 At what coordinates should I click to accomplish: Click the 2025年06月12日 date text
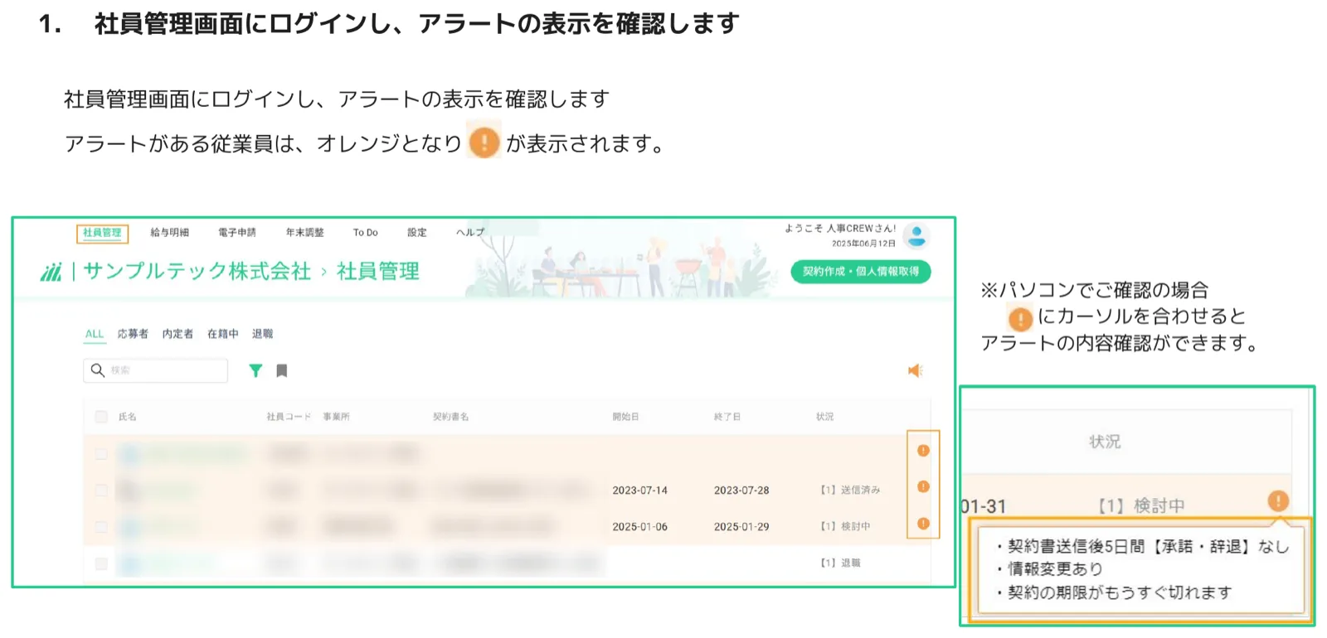(863, 244)
